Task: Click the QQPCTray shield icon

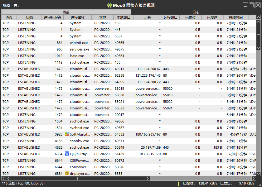Action: pos(67,154)
